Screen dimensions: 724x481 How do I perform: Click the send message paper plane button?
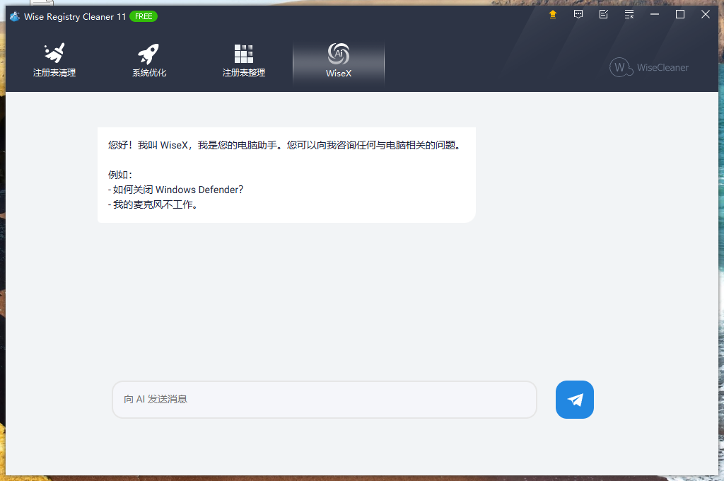tap(574, 400)
